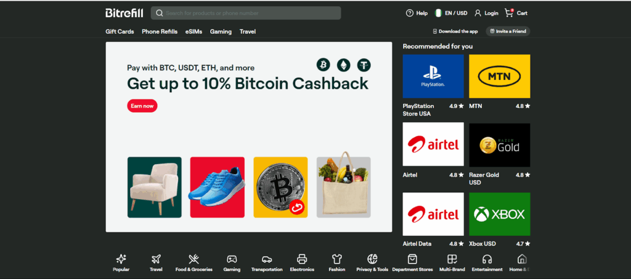Viewport: 631px width, 279px height.
Task: Click the Login link
Action: click(486, 14)
